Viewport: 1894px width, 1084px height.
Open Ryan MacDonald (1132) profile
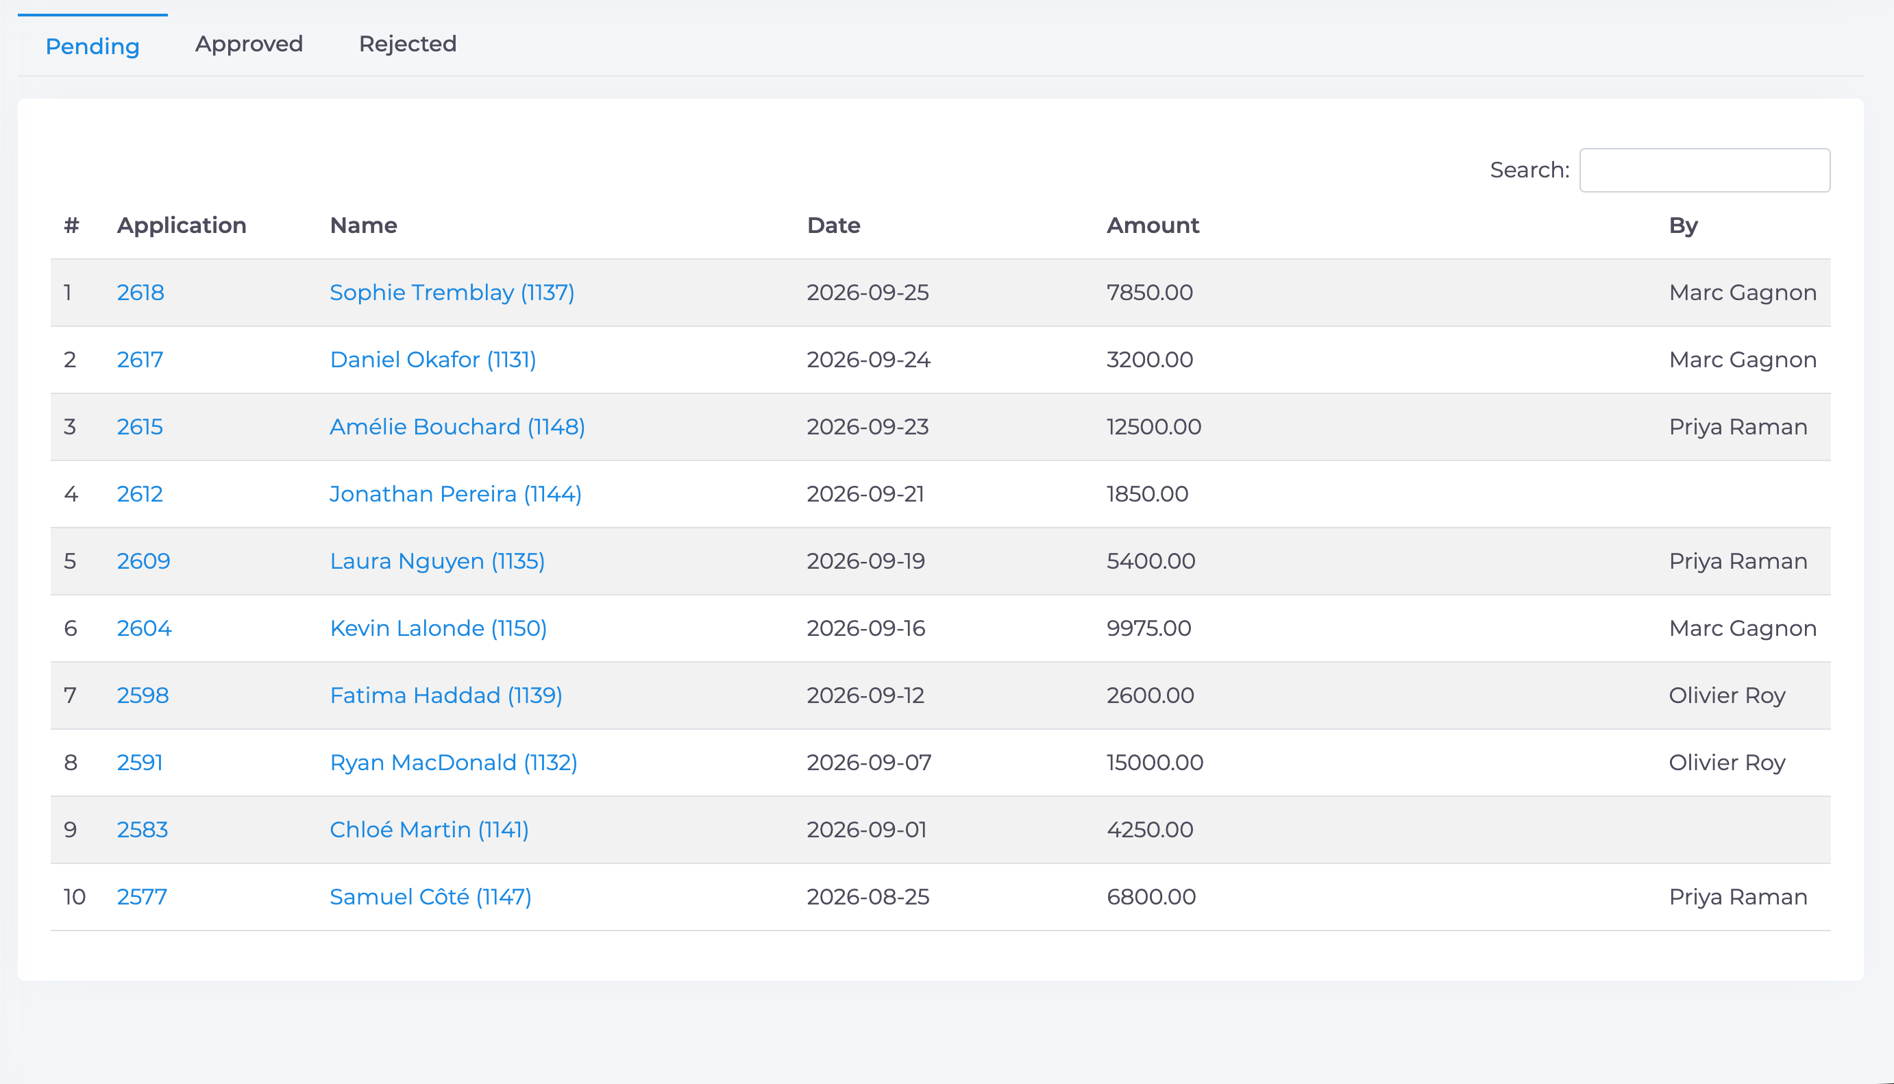pyautogui.click(x=454, y=763)
